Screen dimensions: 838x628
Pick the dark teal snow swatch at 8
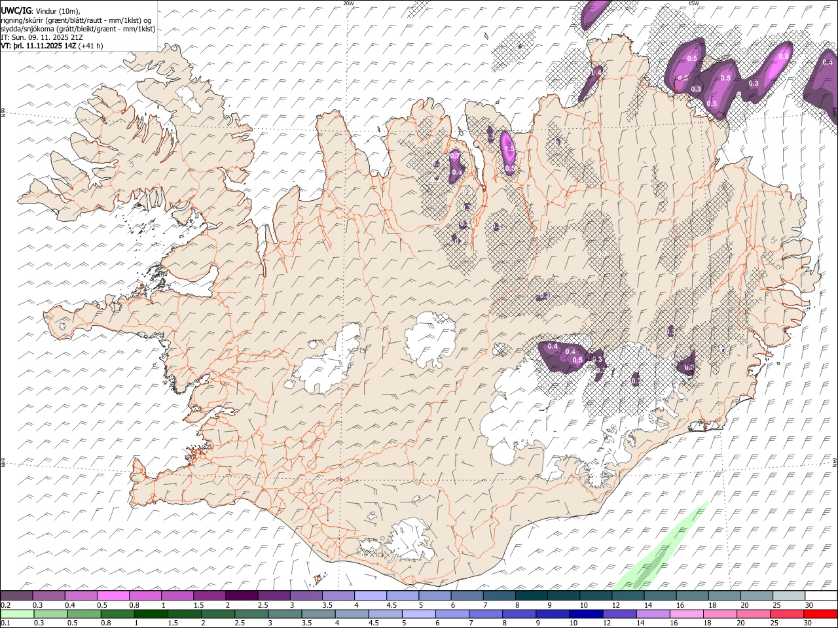531,595
